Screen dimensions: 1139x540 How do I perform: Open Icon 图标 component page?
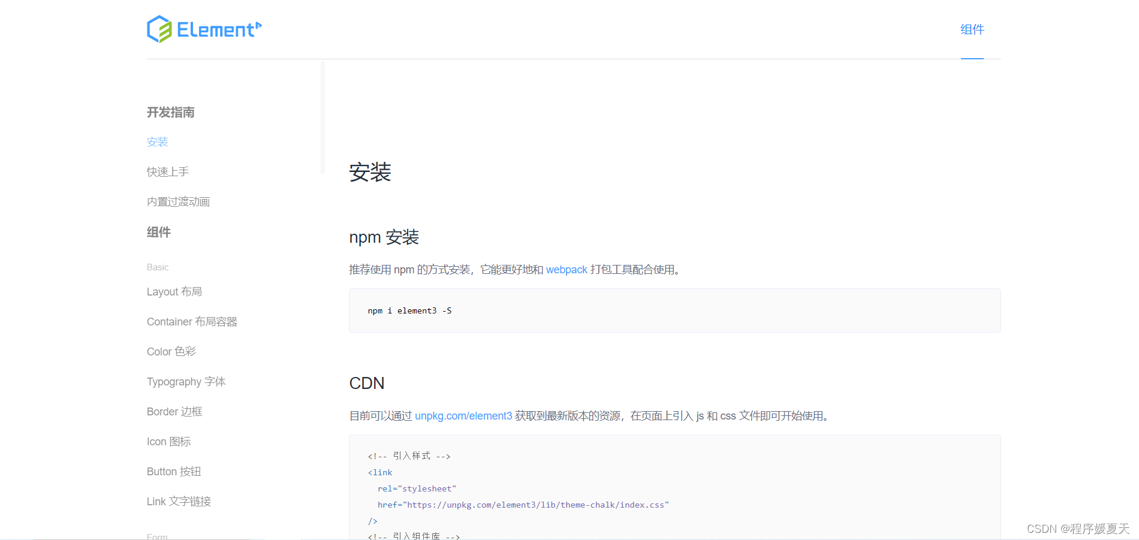[169, 442]
